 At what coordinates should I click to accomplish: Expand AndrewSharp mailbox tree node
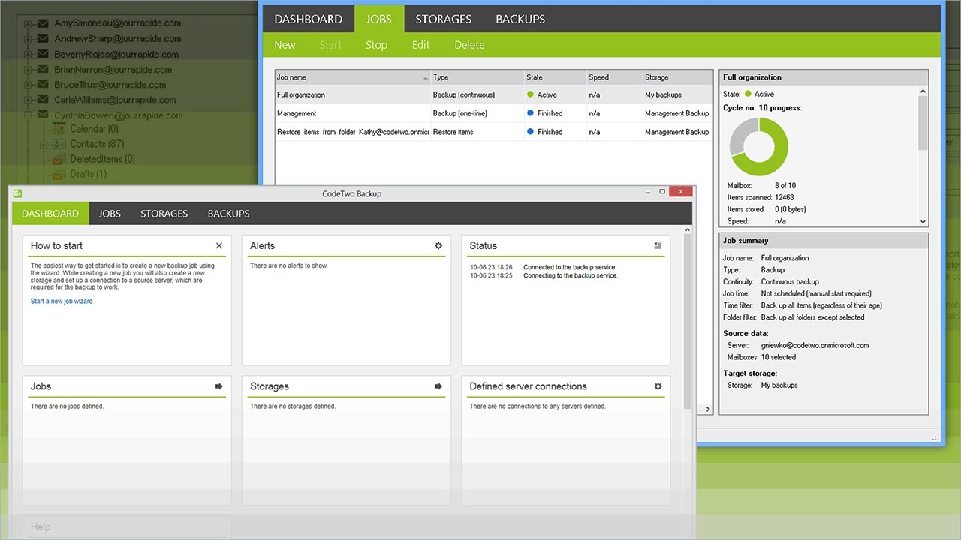click(x=28, y=39)
